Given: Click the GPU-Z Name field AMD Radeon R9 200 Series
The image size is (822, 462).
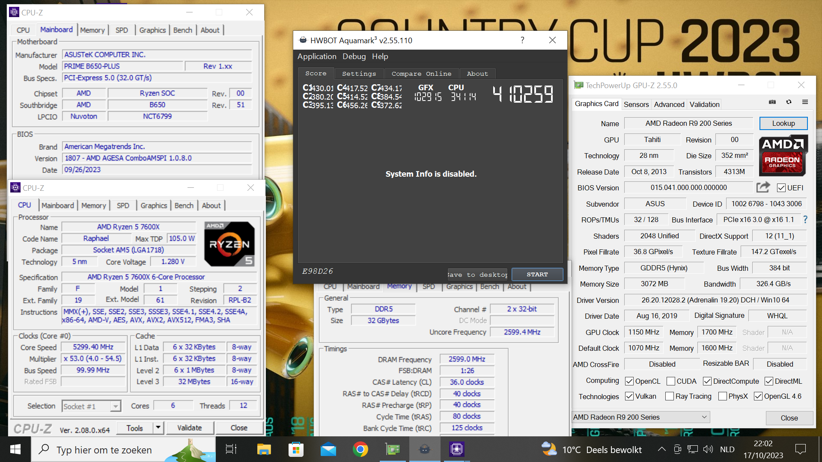Looking at the screenshot, I should 688,123.
